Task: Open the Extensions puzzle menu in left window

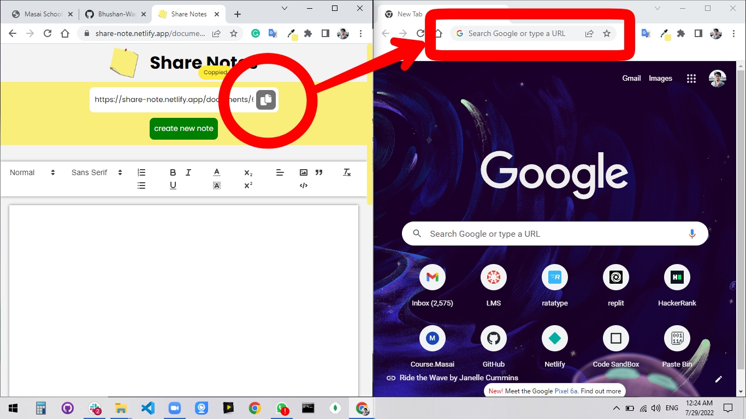Action: click(308, 33)
